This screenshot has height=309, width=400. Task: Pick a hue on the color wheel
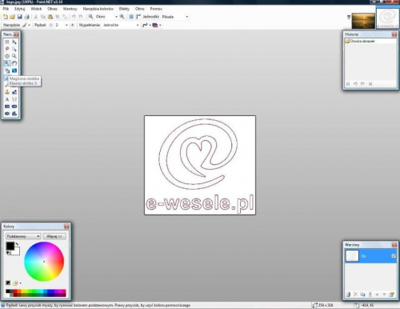pyautogui.click(x=44, y=262)
